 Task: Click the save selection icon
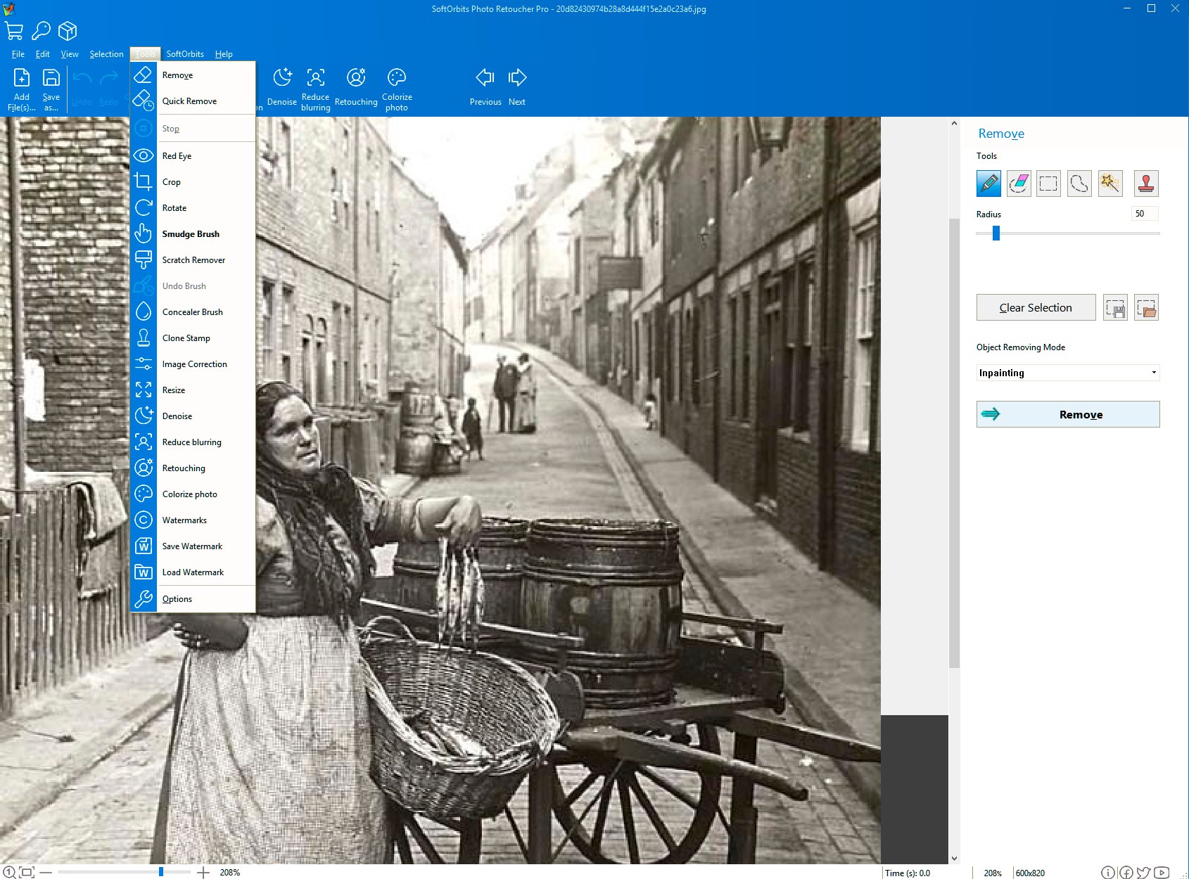click(x=1115, y=308)
